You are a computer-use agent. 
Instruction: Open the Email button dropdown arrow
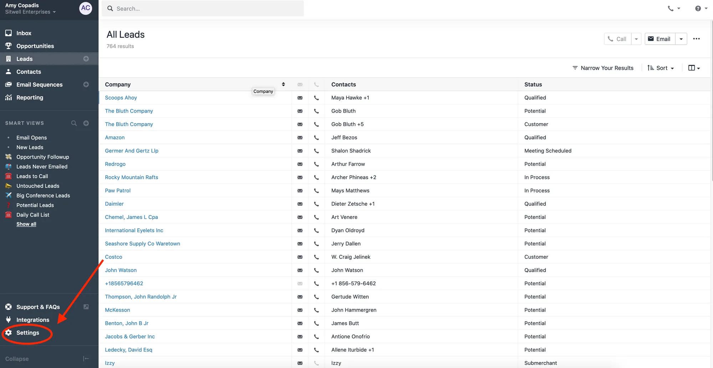(x=681, y=39)
